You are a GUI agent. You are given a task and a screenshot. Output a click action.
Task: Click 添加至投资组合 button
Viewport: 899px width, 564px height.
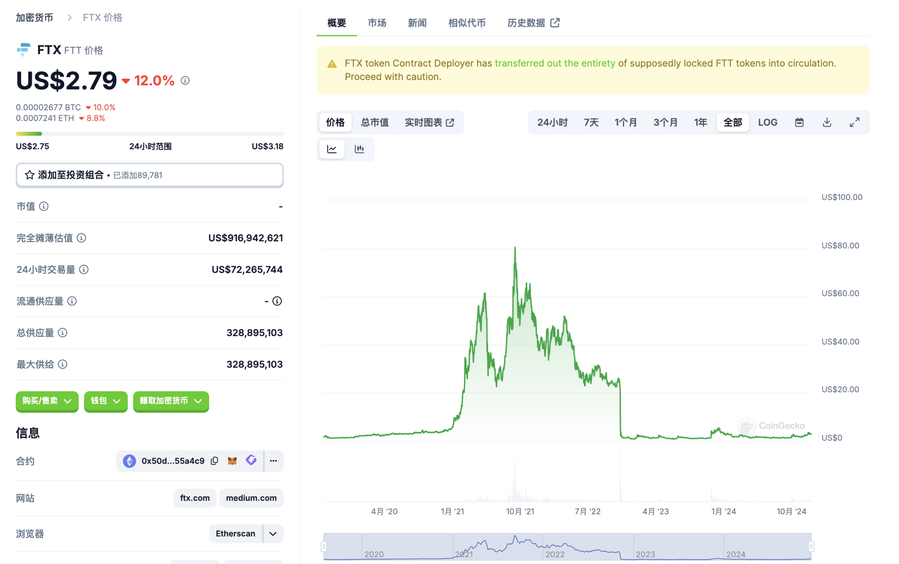click(x=150, y=175)
